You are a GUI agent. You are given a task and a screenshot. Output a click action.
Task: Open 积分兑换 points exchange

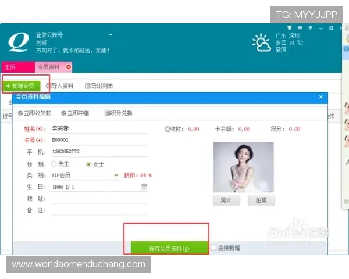[x=119, y=113]
